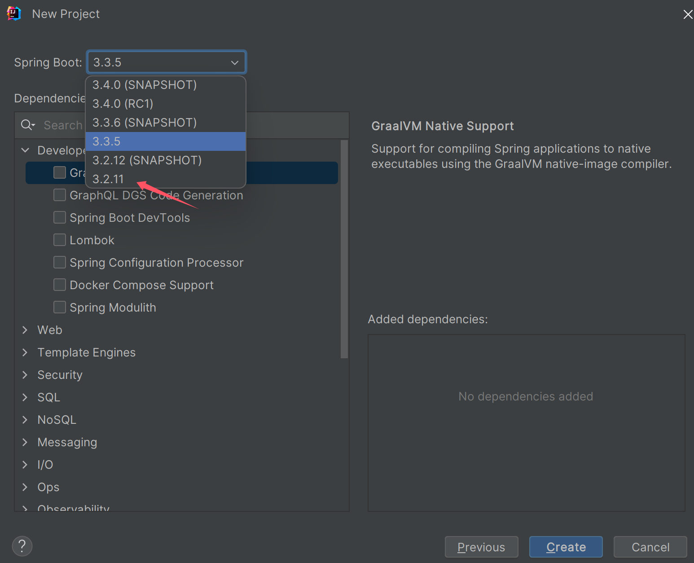Enable Spring Configuration Processor checkbox
This screenshot has width=694, height=563.
point(60,262)
